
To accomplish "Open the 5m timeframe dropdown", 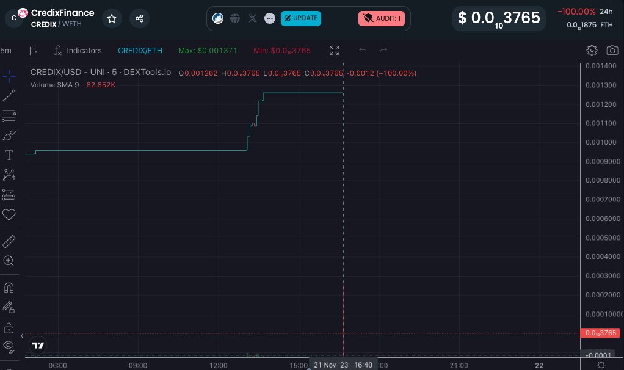I will pyautogui.click(x=6, y=51).
